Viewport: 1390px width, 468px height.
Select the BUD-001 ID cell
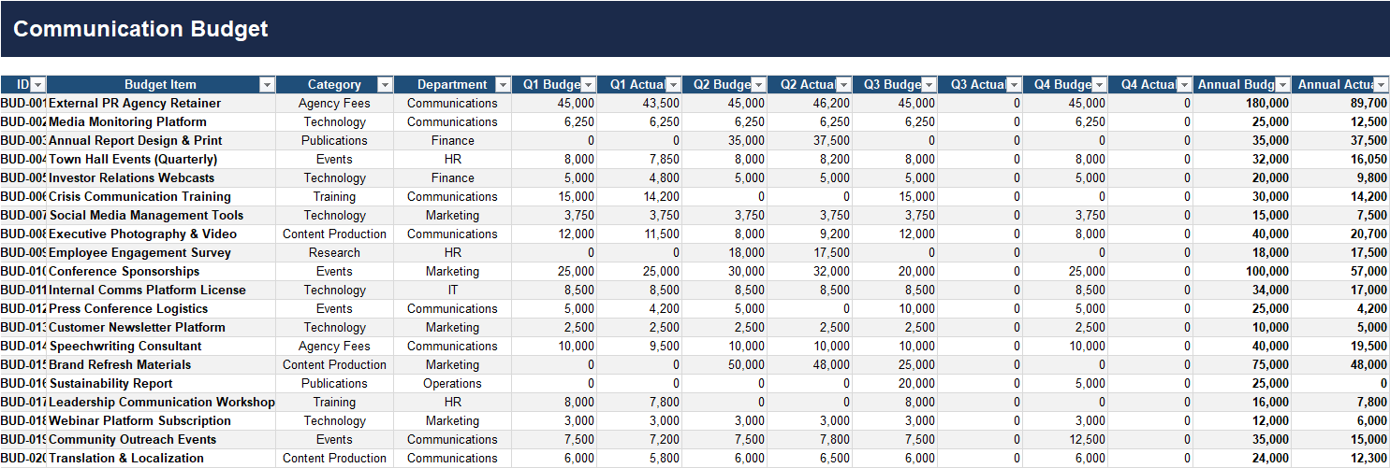(x=23, y=104)
